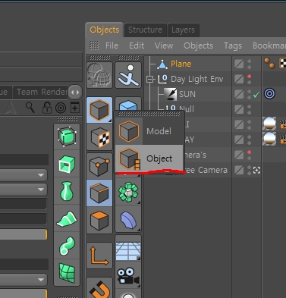This screenshot has height=298, width=286.
Task: Select the Texture mode checkered cube icon
Action: (x=99, y=138)
